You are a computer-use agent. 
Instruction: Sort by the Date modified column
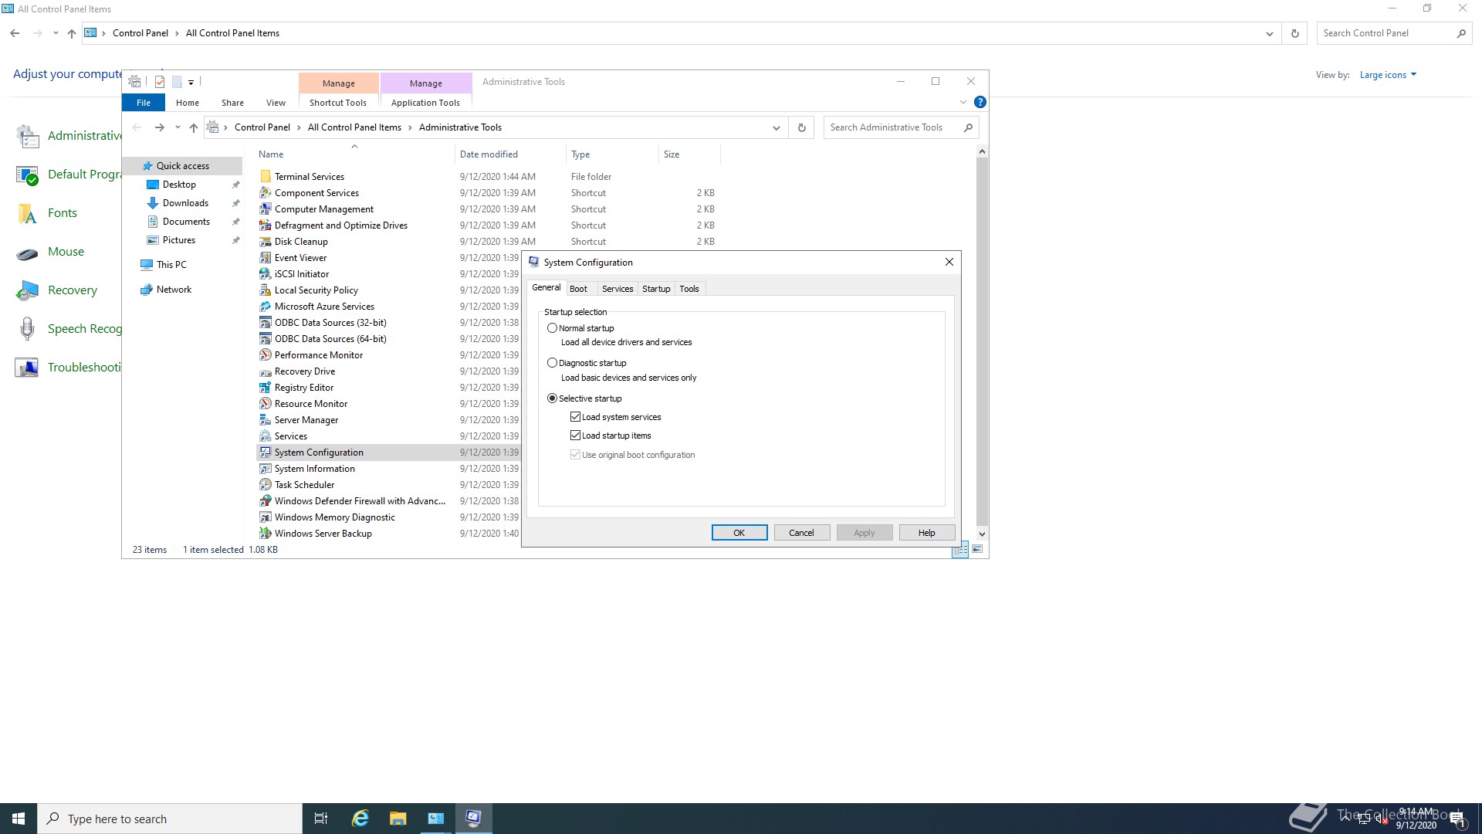pyautogui.click(x=489, y=154)
